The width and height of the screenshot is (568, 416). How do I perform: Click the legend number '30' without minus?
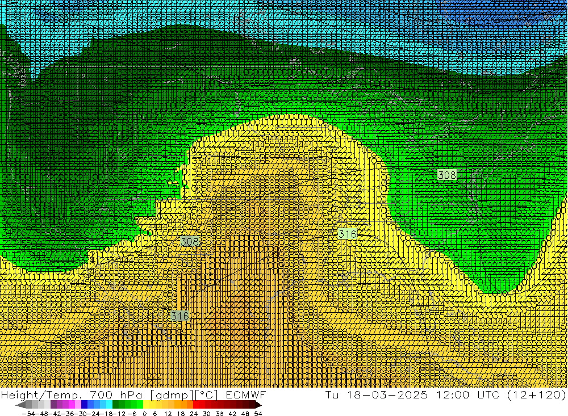207,414
